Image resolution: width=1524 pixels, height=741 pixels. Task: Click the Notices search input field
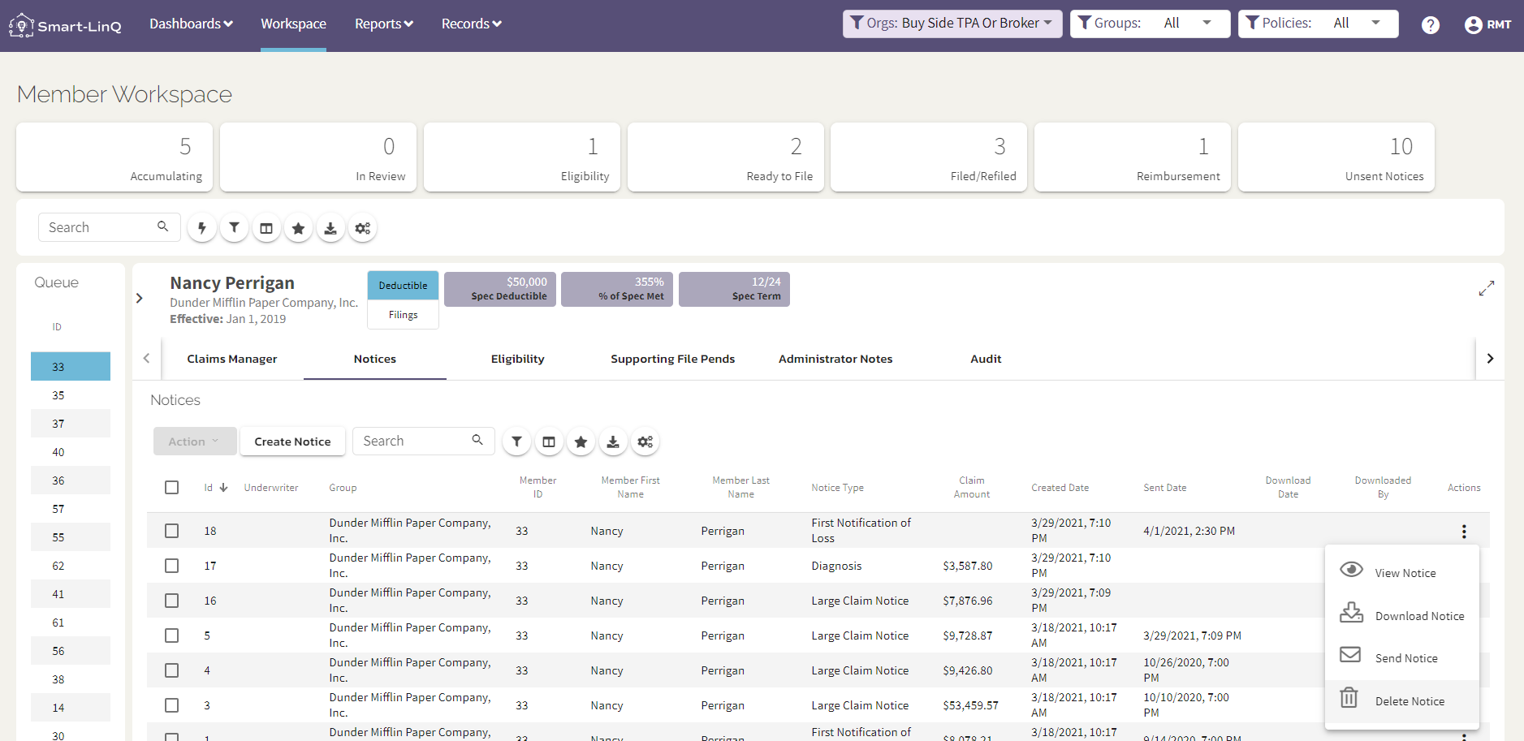click(x=414, y=441)
